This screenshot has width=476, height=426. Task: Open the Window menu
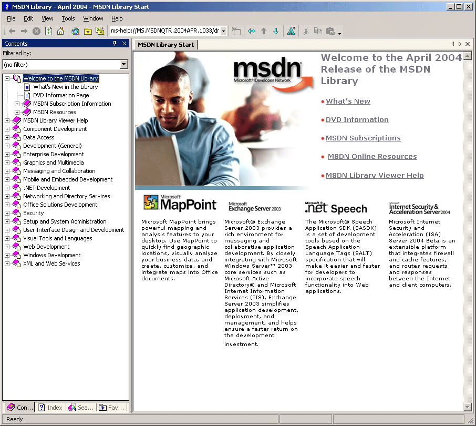pos(93,18)
